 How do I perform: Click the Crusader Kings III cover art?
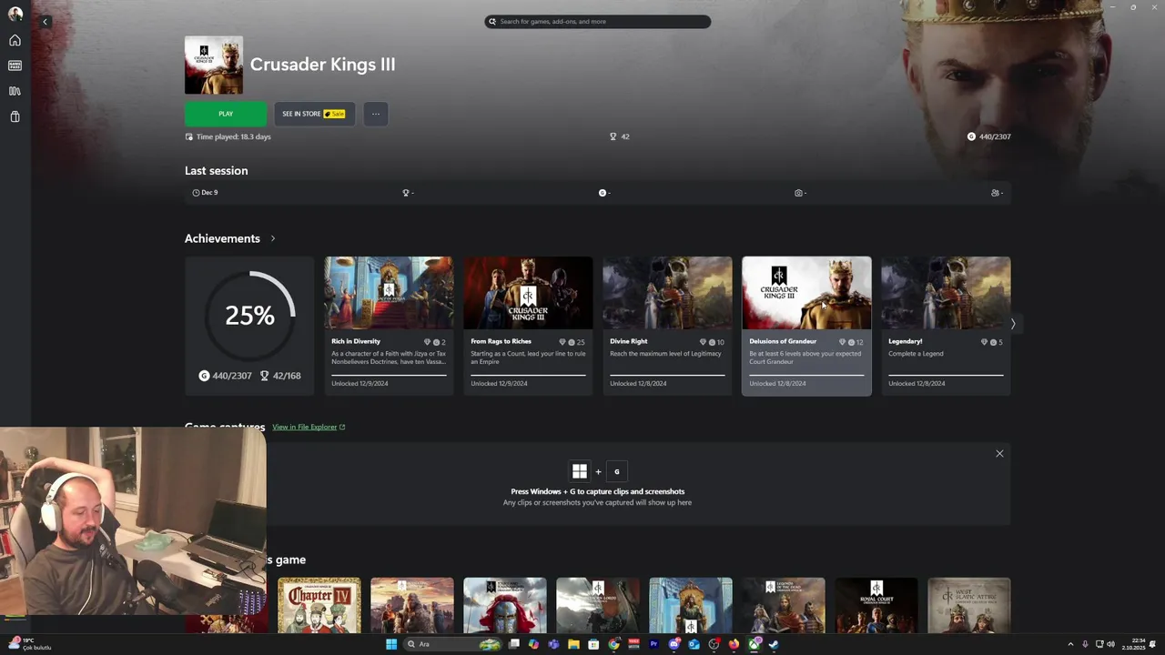click(214, 65)
